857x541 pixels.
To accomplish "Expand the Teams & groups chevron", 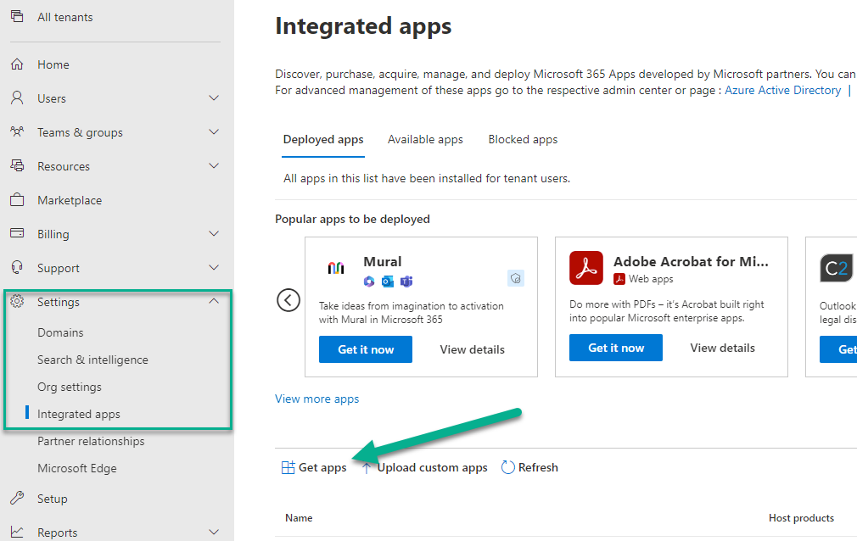I will click(214, 131).
